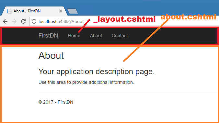This screenshot has height=123, width=219.
Task: Click the browser forward arrow
Action: click(14, 21)
